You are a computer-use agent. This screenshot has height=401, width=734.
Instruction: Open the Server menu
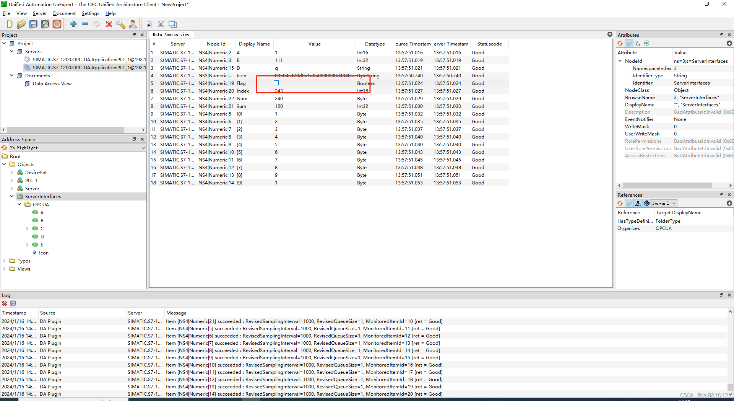(40, 13)
